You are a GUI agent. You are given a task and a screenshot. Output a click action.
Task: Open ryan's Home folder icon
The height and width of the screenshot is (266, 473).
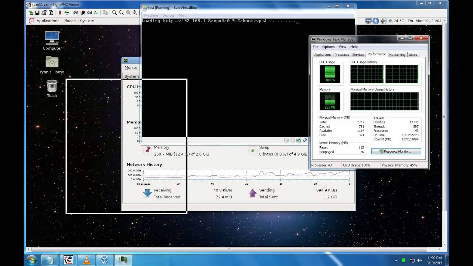point(52,65)
